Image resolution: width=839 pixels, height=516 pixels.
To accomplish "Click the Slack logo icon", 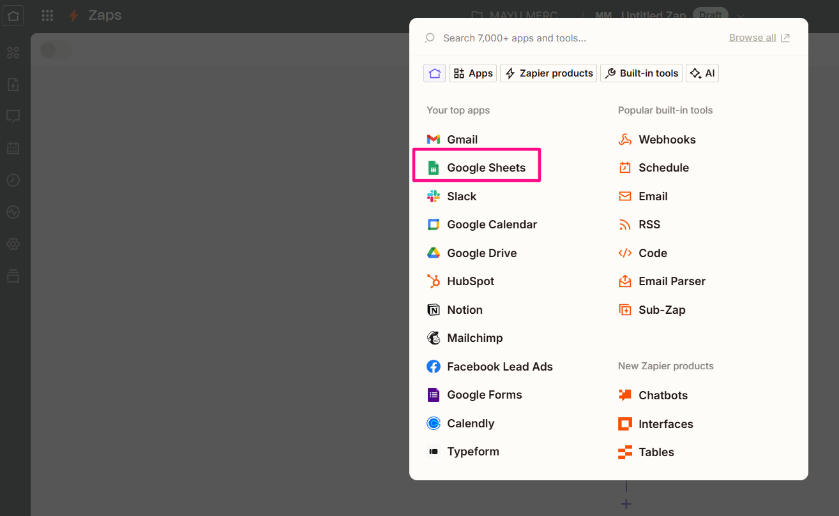I will [434, 196].
